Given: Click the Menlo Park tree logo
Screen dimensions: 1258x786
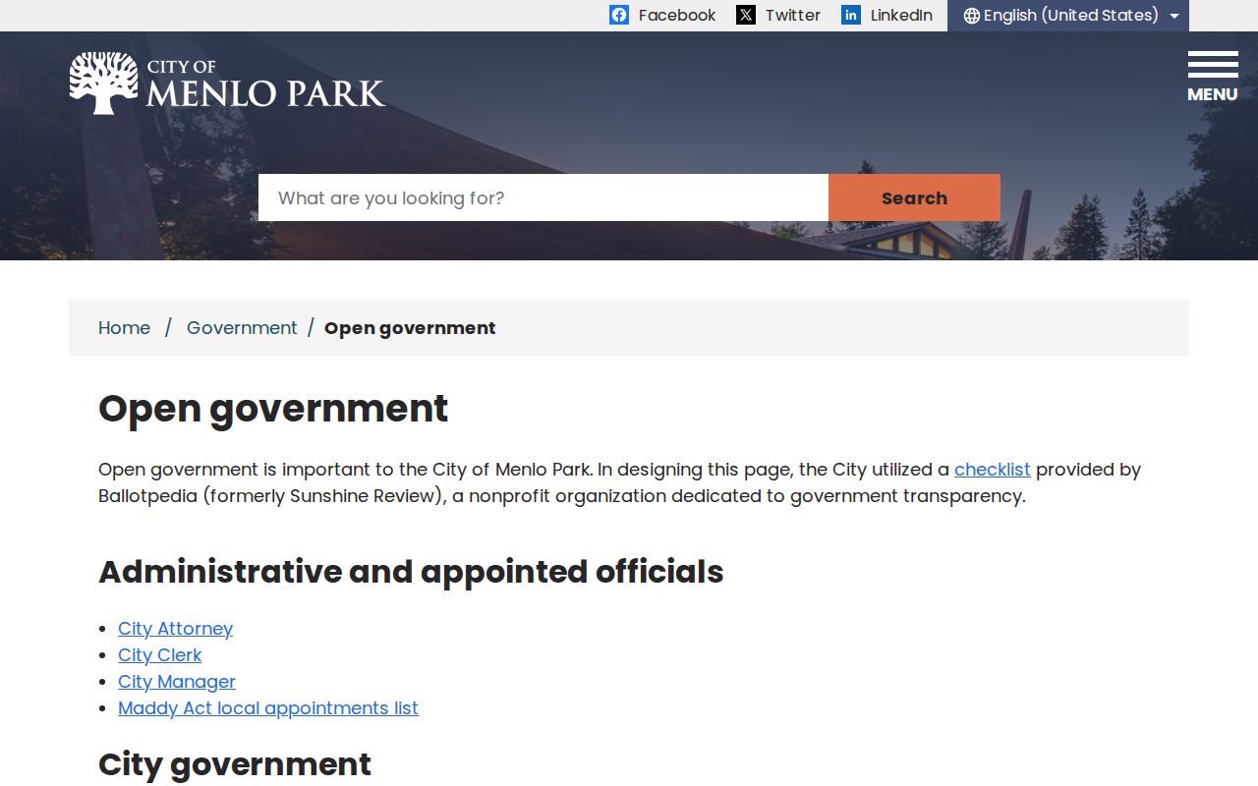Looking at the screenshot, I should [103, 83].
